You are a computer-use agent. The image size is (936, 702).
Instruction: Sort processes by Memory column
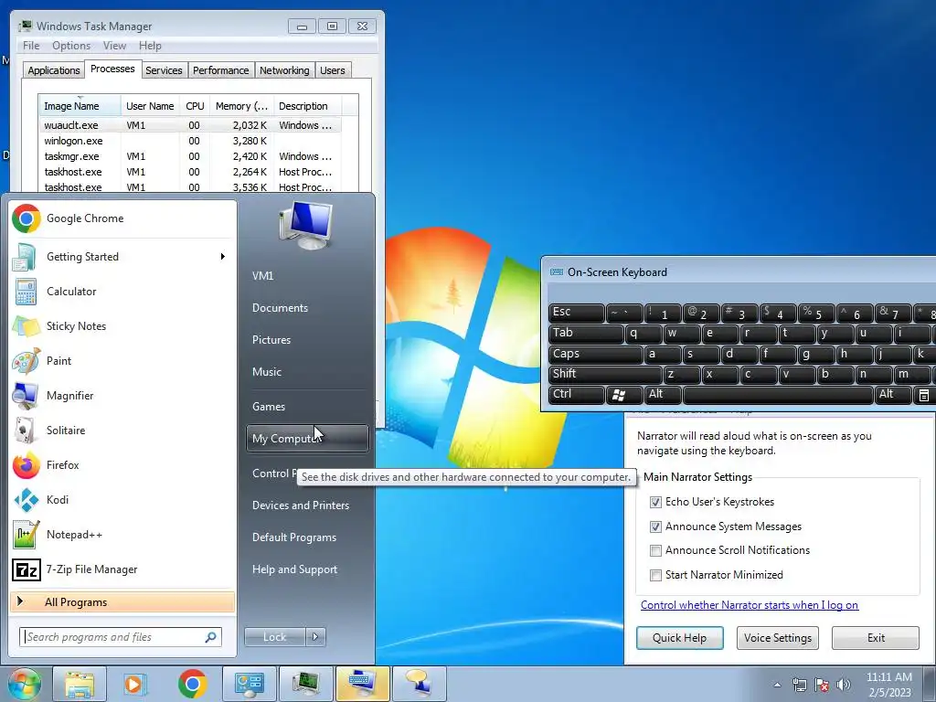pyautogui.click(x=241, y=106)
